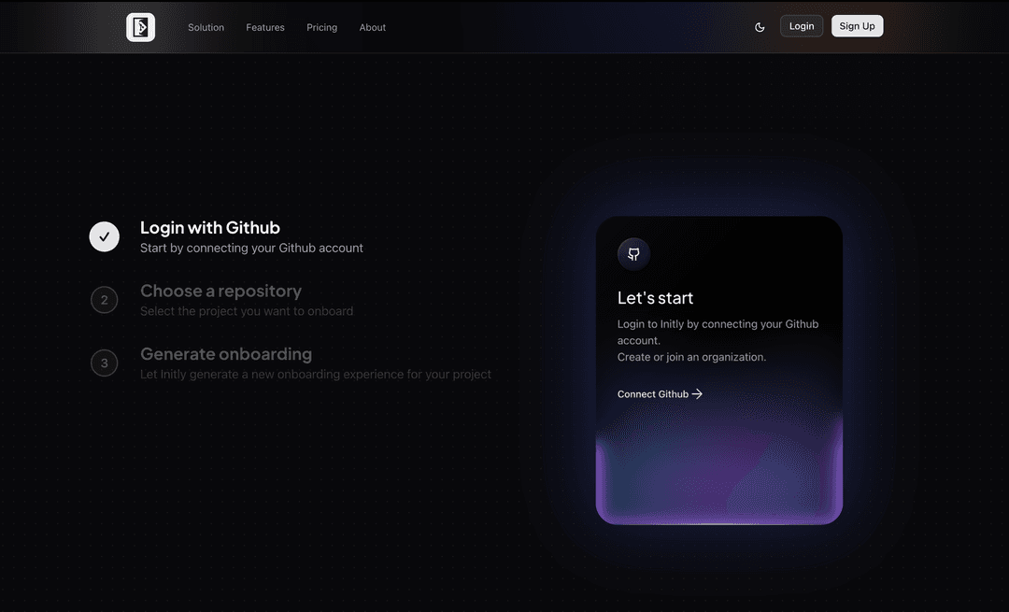This screenshot has height=612, width=1009.
Task: Click the Connect Github link
Action: click(x=660, y=394)
